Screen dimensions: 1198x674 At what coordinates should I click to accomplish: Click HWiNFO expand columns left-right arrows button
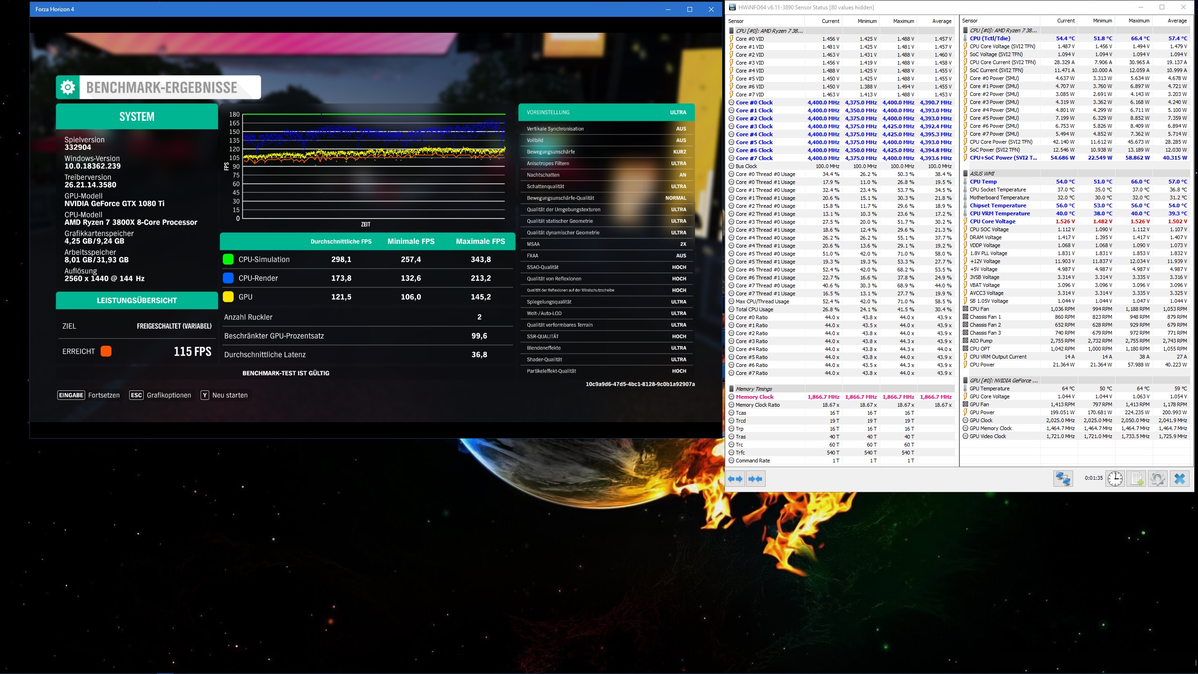(x=735, y=479)
